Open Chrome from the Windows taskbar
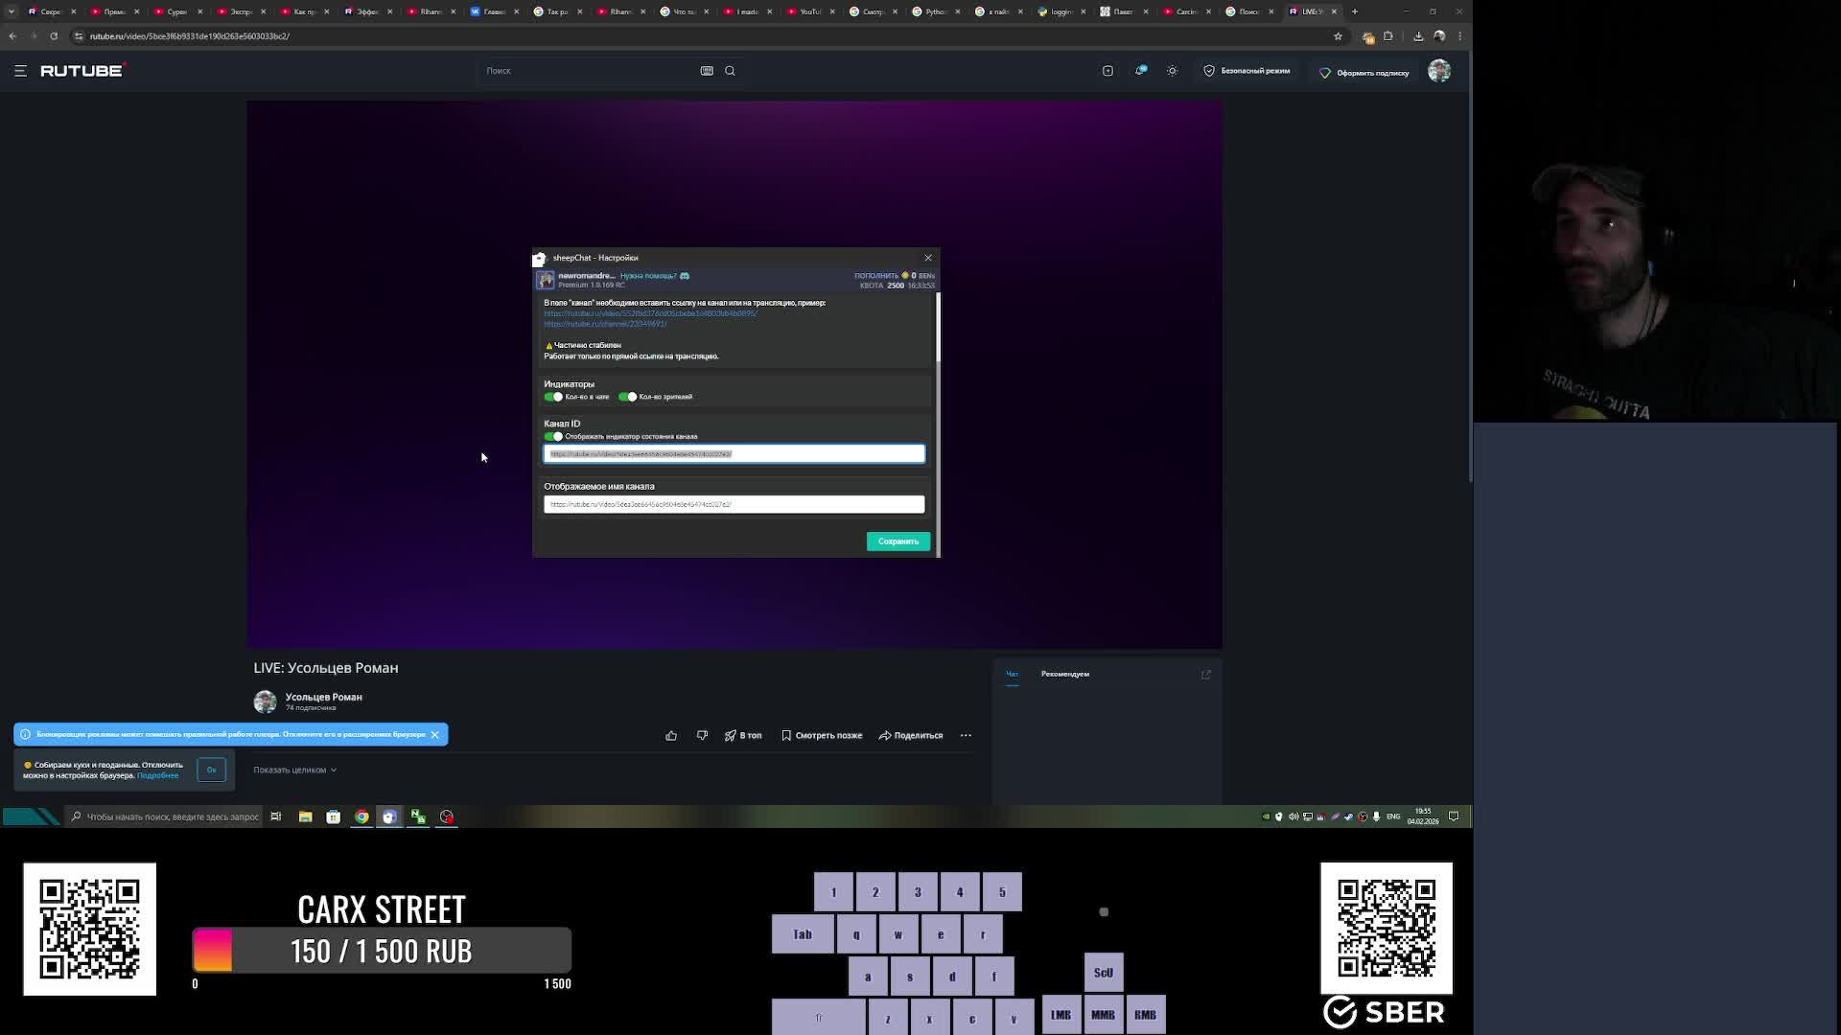 tap(361, 816)
